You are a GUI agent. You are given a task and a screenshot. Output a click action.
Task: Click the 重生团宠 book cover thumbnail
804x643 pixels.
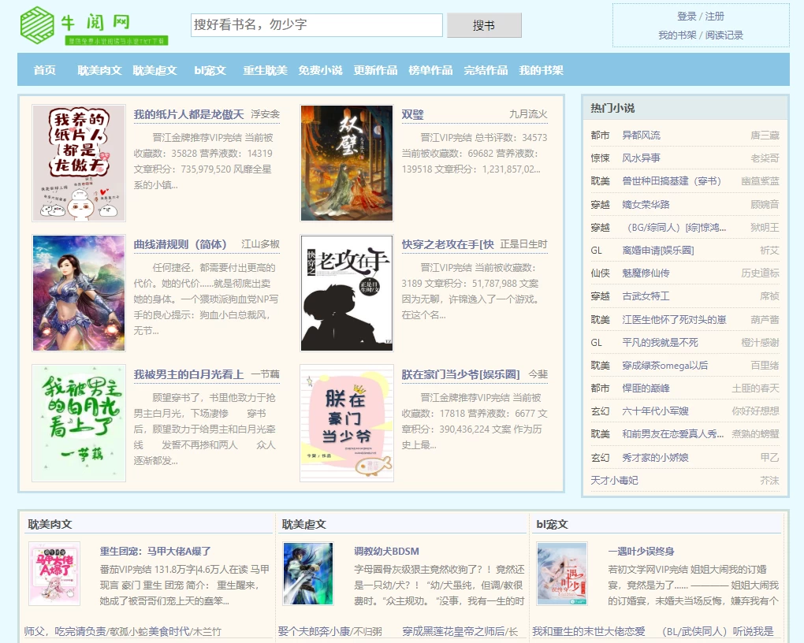pyautogui.click(x=54, y=574)
